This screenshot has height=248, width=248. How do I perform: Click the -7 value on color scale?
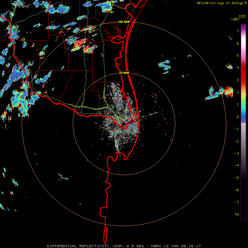[x=237, y=202]
